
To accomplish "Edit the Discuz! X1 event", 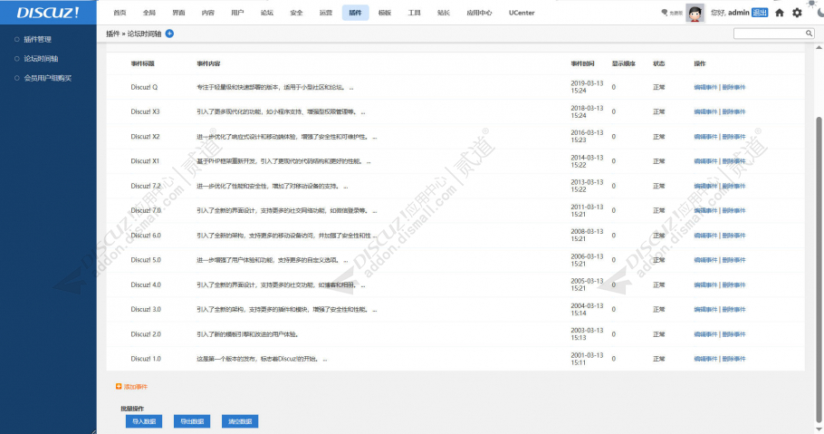I will tap(705, 161).
